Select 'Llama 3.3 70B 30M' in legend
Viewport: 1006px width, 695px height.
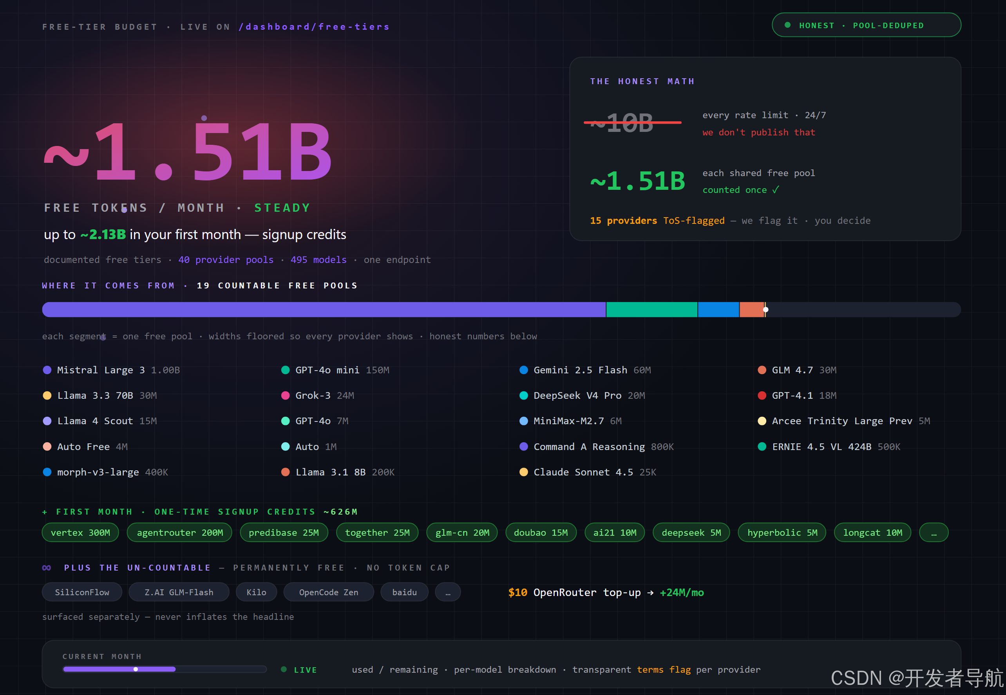tap(100, 395)
